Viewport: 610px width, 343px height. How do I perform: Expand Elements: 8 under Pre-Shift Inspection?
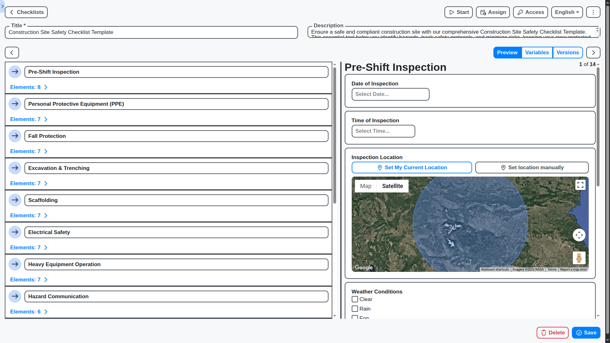pos(29,87)
